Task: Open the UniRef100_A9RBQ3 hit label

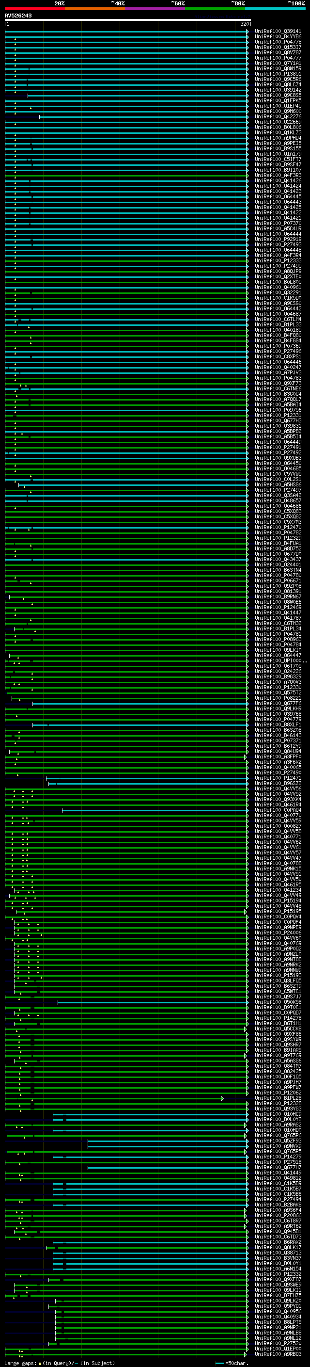Action: [x=278, y=1354]
